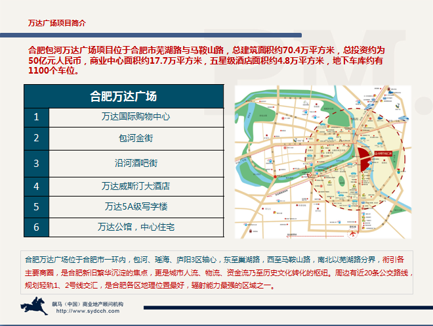
Task: Click the 飙马（中国）商业地产顾问机构 footer text
Action: (x=88, y=304)
